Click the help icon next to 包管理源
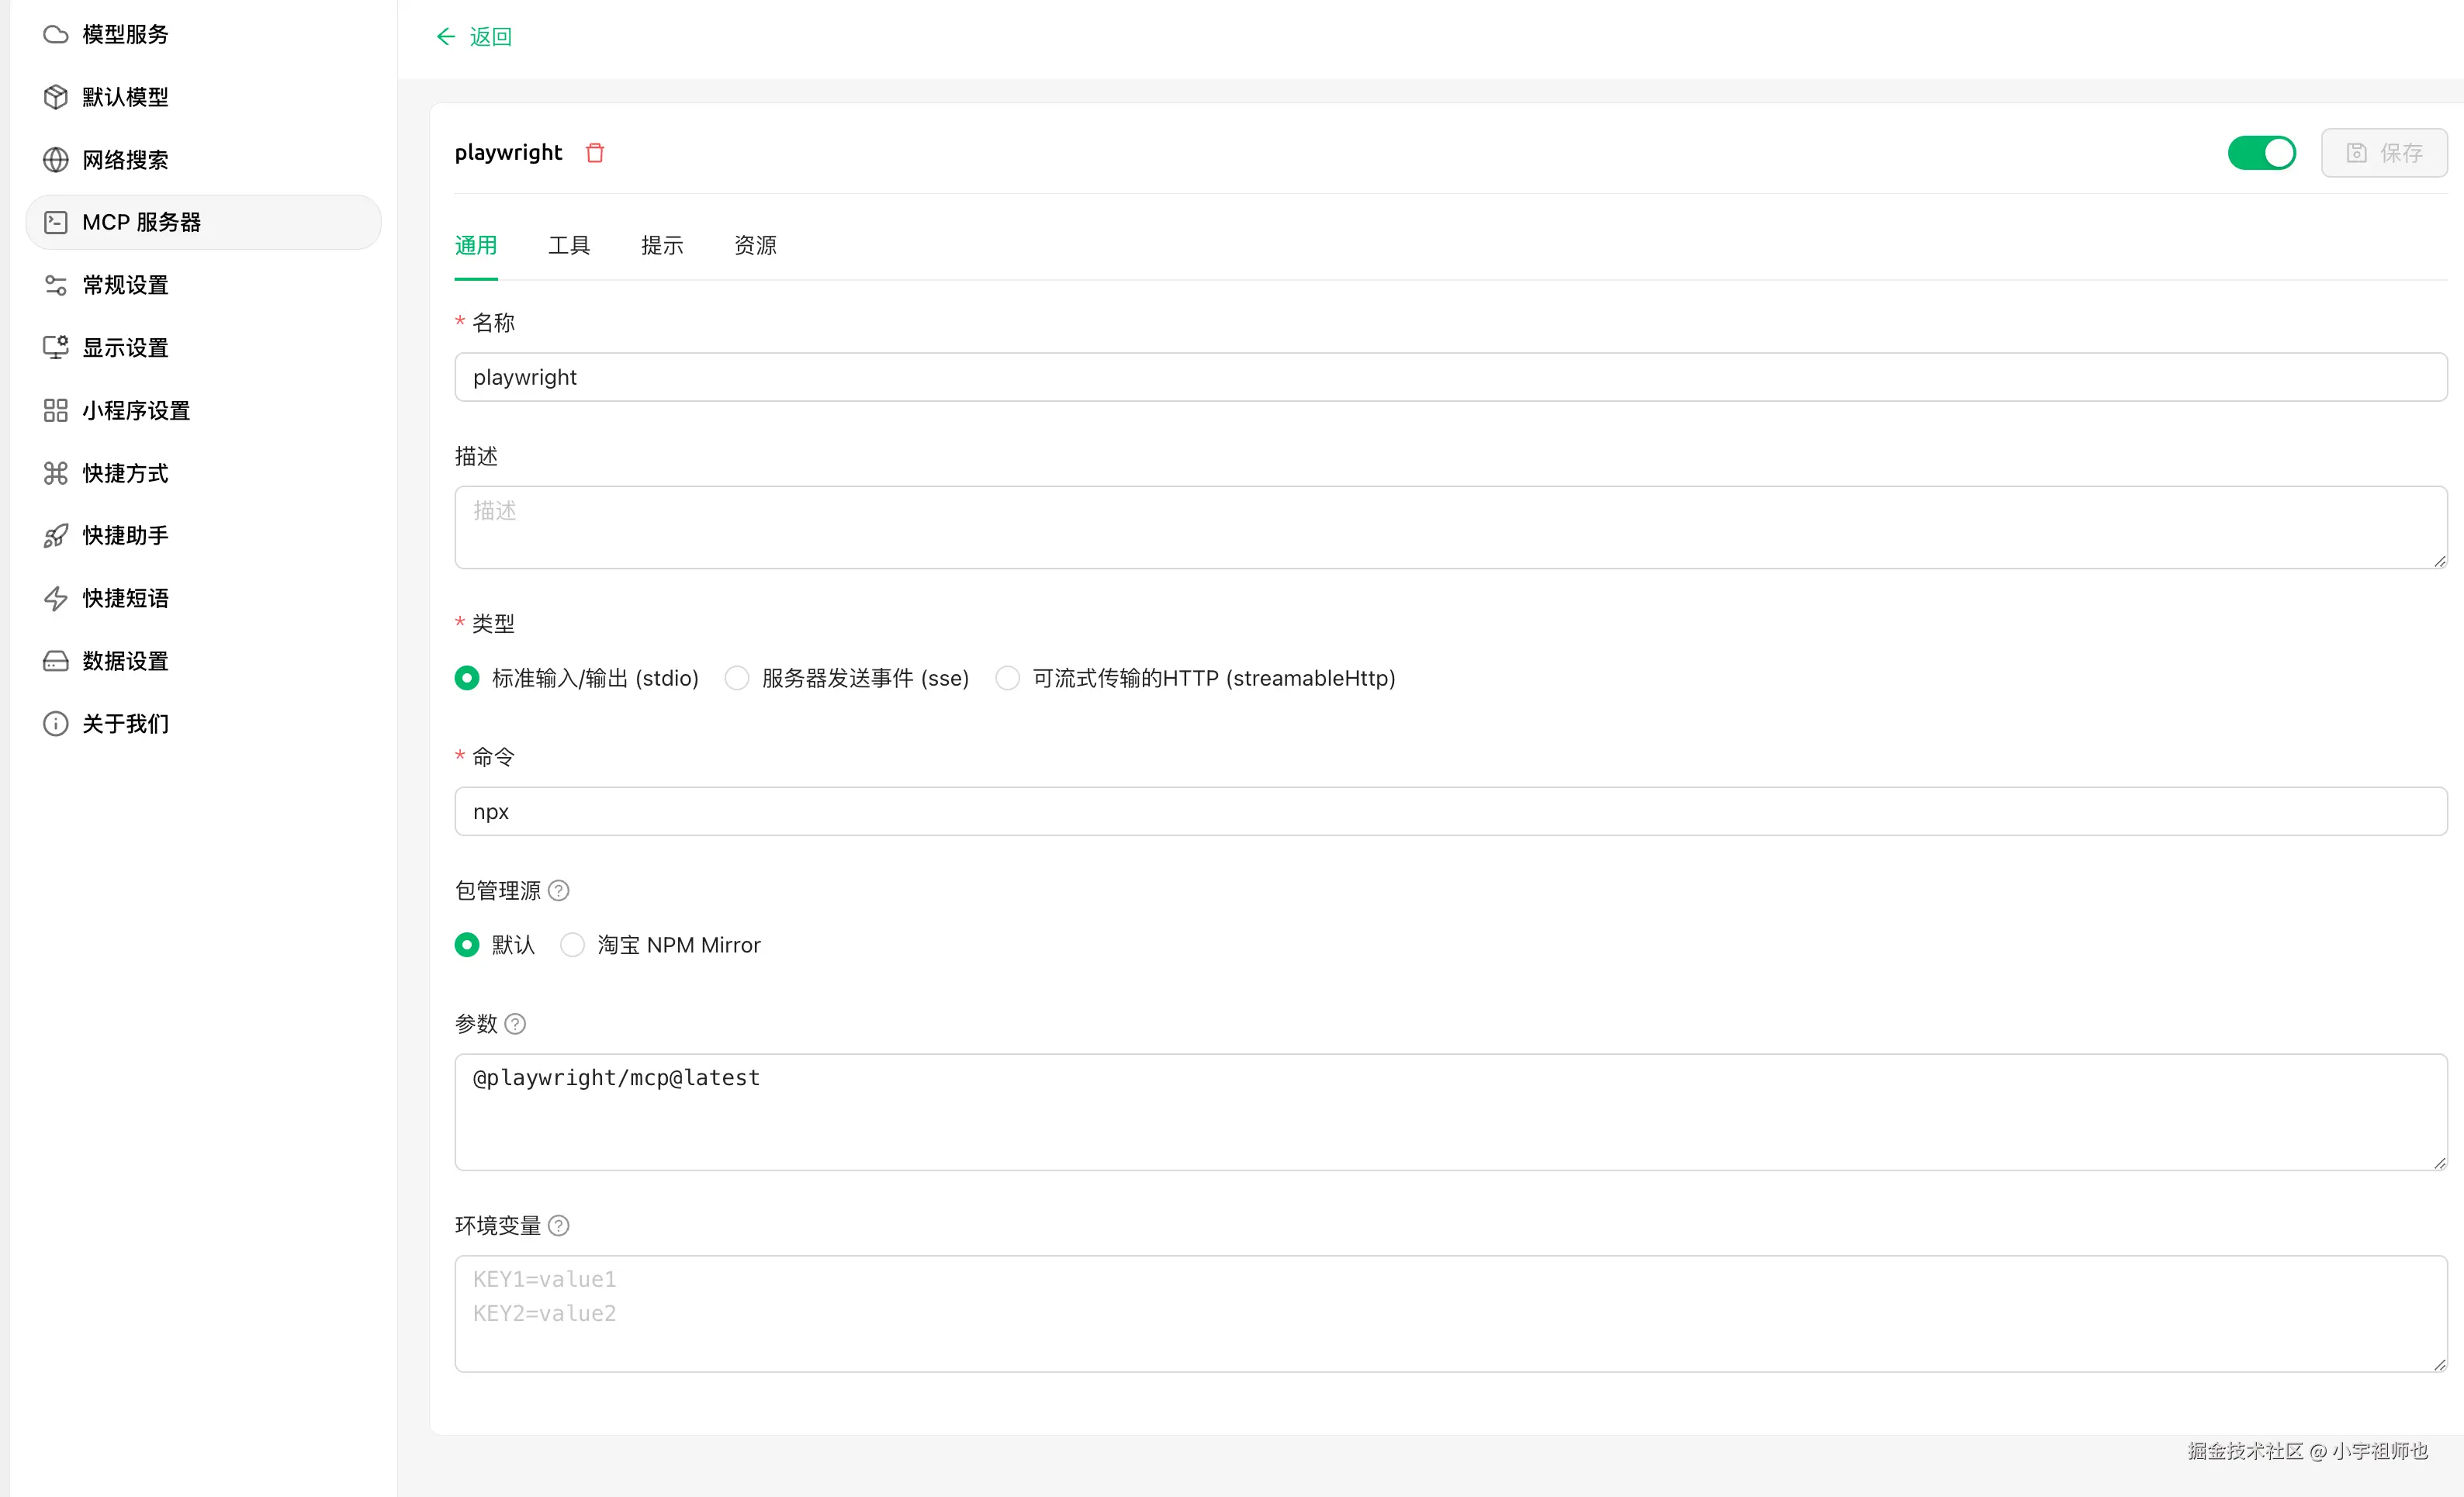Screen dimensions: 2464x1497 click(559, 890)
